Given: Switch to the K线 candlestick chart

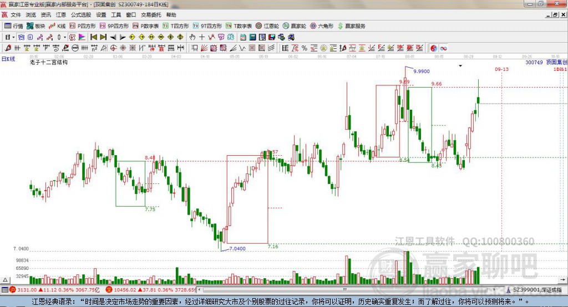Looking at the screenshot, I should tap(57, 26).
